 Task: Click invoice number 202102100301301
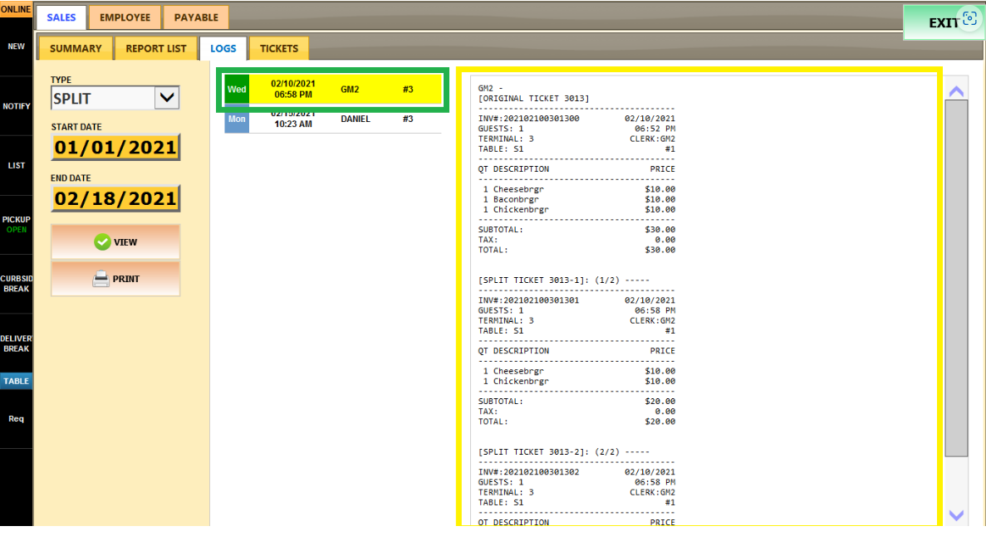tap(541, 300)
